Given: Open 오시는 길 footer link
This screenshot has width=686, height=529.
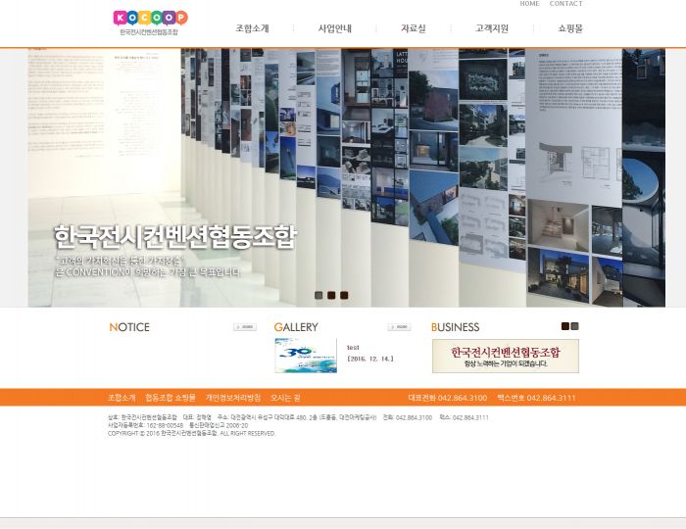Looking at the screenshot, I should (x=285, y=398).
